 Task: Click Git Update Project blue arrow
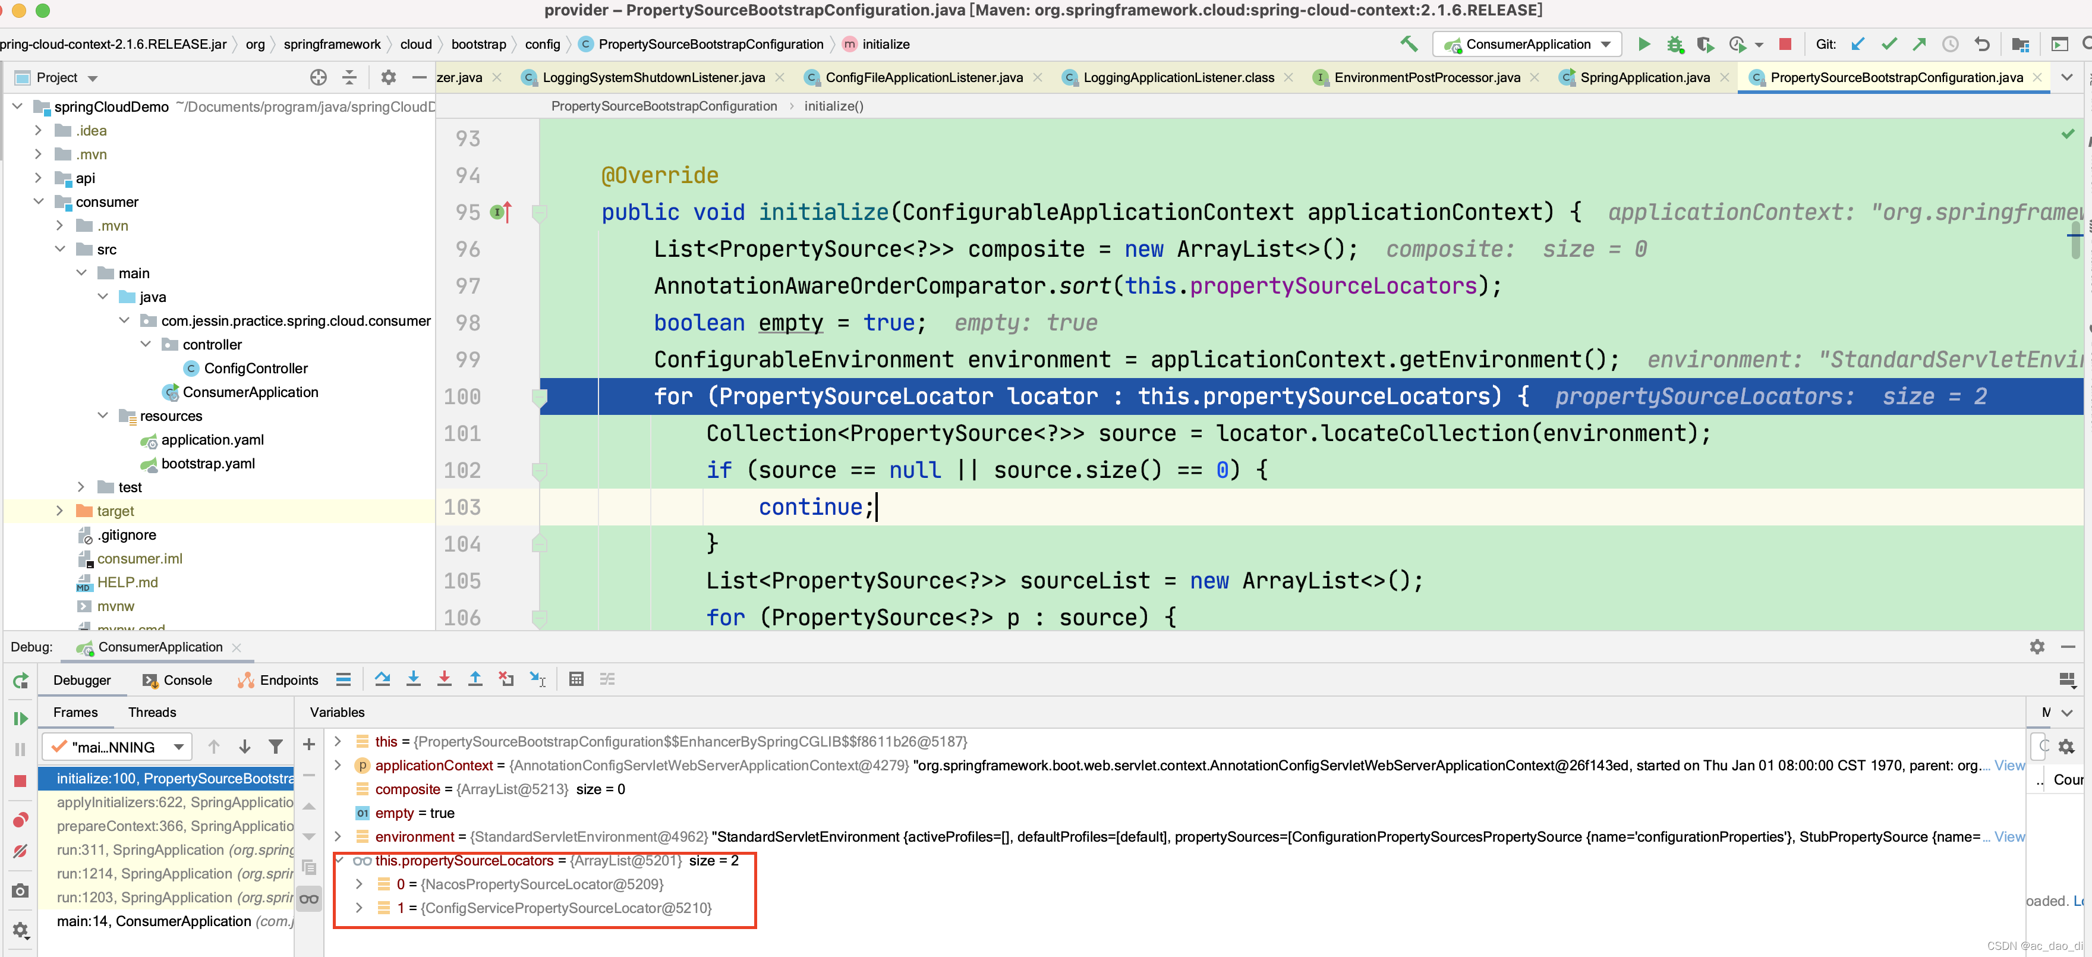coord(1857,44)
